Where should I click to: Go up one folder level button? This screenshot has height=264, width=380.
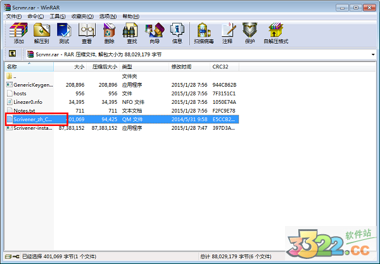(13, 54)
